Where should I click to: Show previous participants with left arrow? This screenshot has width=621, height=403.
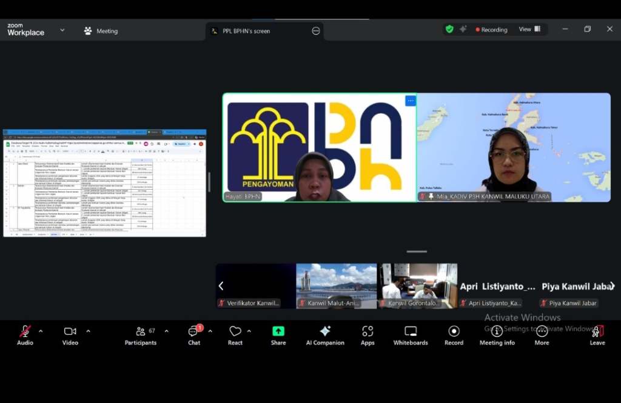pyautogui.click(x=221, y=286)
